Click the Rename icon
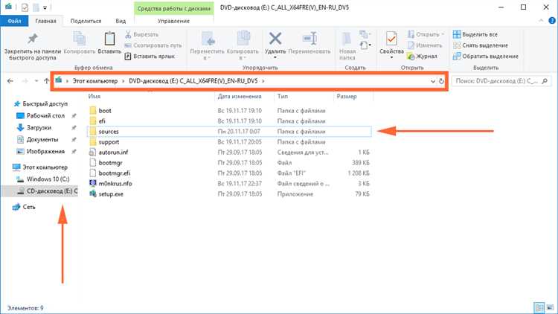The height and width of the screenshot is (314, 558). pyautogui.click(x=310, y=39)
